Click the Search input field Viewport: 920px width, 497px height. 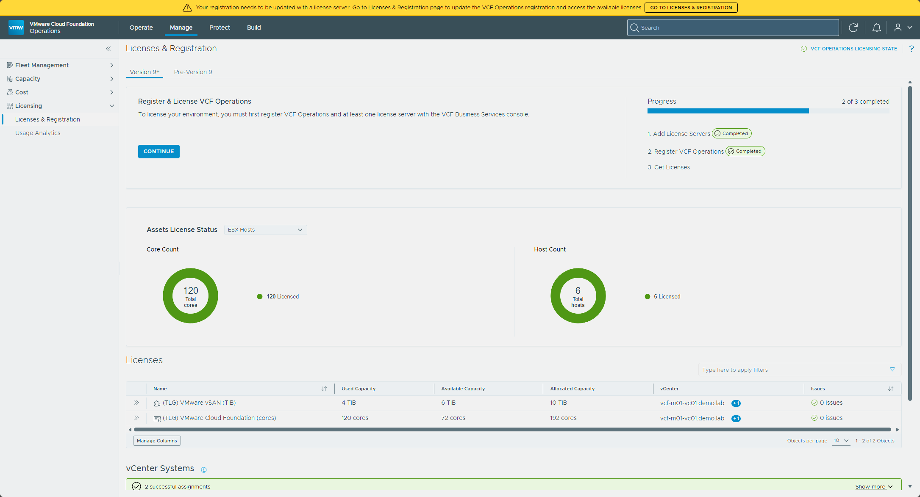[733, 28]
